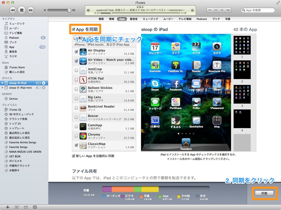
Task: Click the 同期 sync button
Action: pyautogui.click(x=264, y=193)
